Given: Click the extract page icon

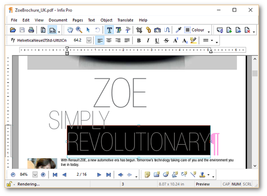Looking at the screenshot, I should pos(238,30).
